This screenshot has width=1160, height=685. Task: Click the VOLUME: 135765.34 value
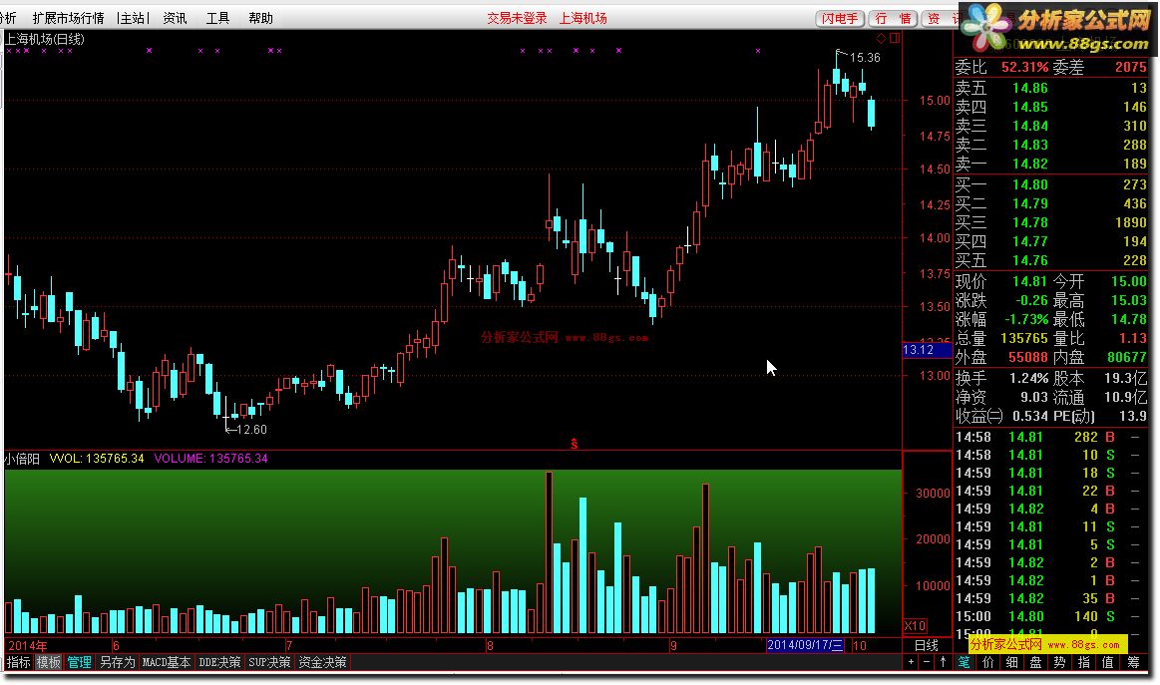pyautogui.click(x=210, y=459)
